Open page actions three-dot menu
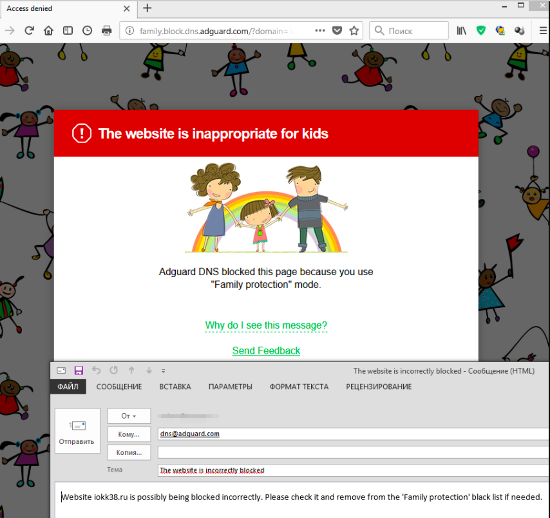 point(320,30)
